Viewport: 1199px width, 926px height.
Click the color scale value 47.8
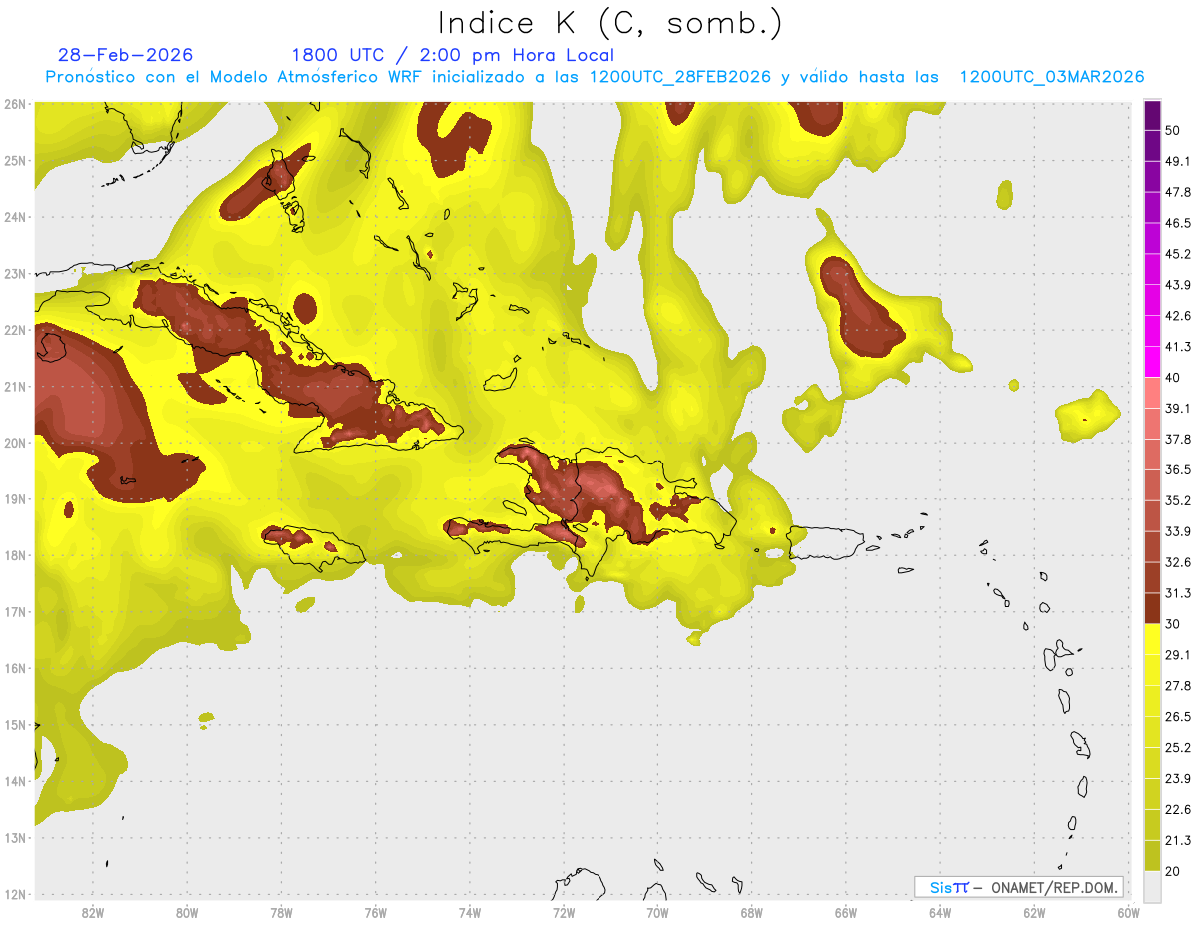pyautogui.click(x=1177, y=193)
